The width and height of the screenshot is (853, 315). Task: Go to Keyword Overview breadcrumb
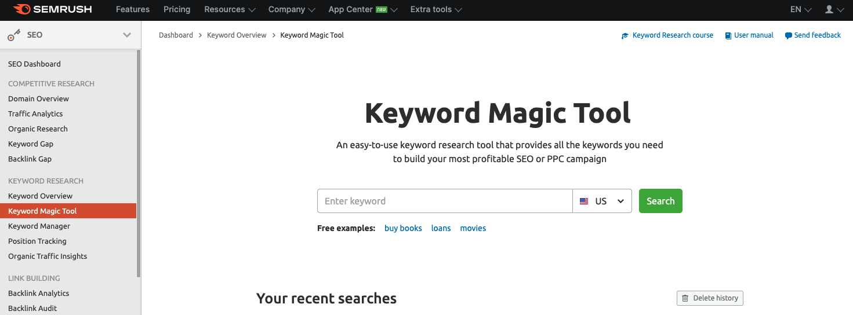click(237, 35)
